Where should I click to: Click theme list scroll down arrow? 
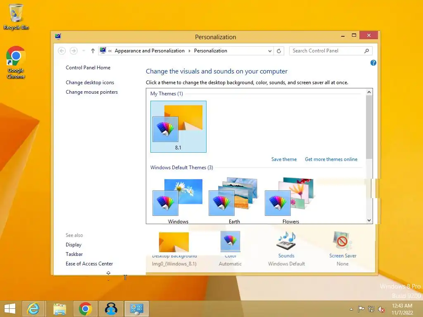[369, 220]
